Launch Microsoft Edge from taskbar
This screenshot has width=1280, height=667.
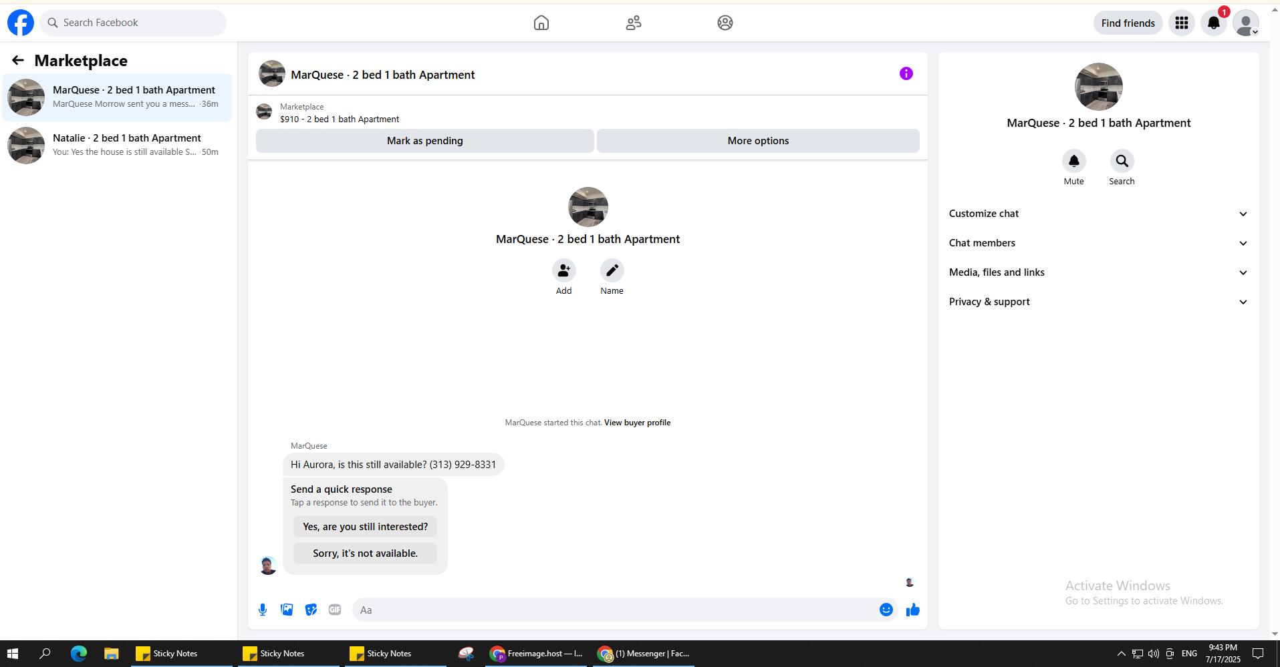pos(79,654)
